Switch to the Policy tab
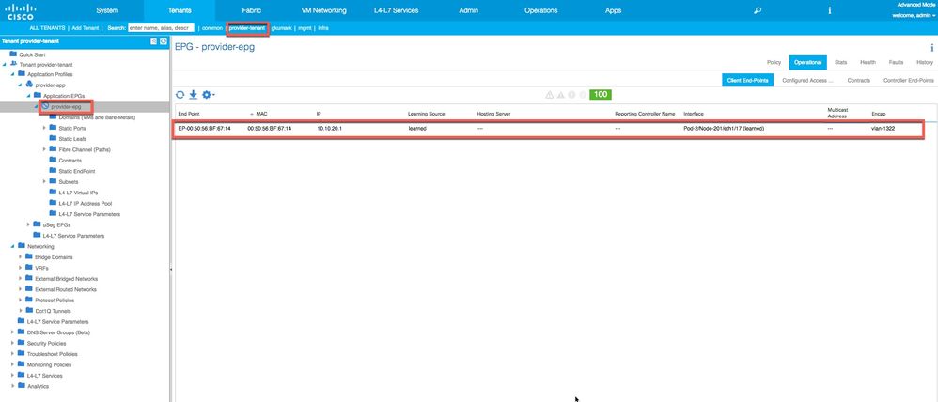The image size is (938, 402). [x=774, y=62]
